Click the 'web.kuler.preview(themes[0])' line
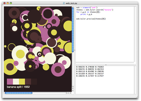 (x=91, y=19)
